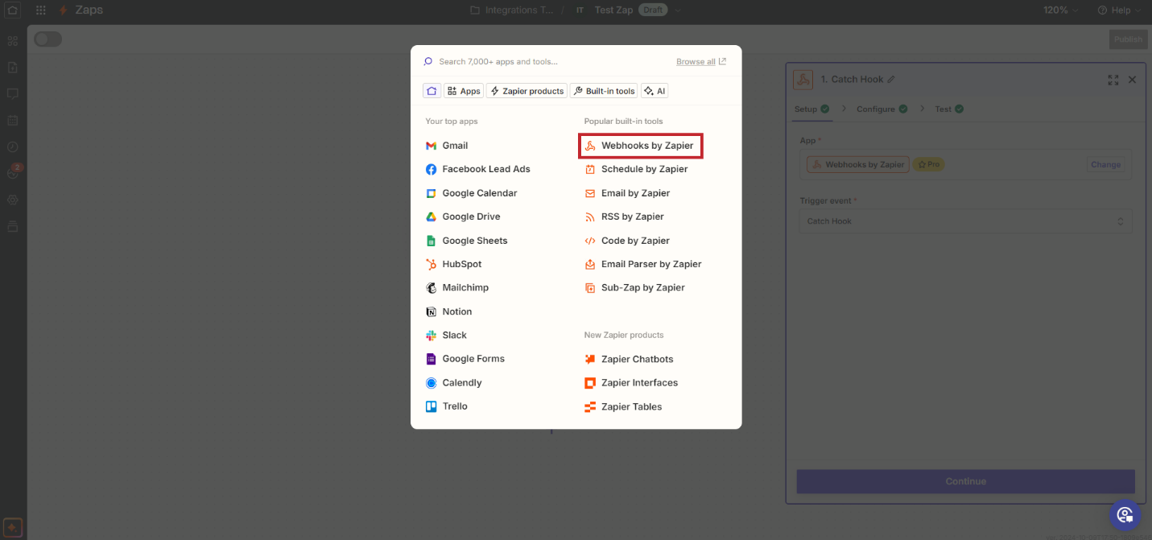This screenshot has width=1152, height=540.
Task: Open the Help dropdown menu
Action: coord(1119,10)
